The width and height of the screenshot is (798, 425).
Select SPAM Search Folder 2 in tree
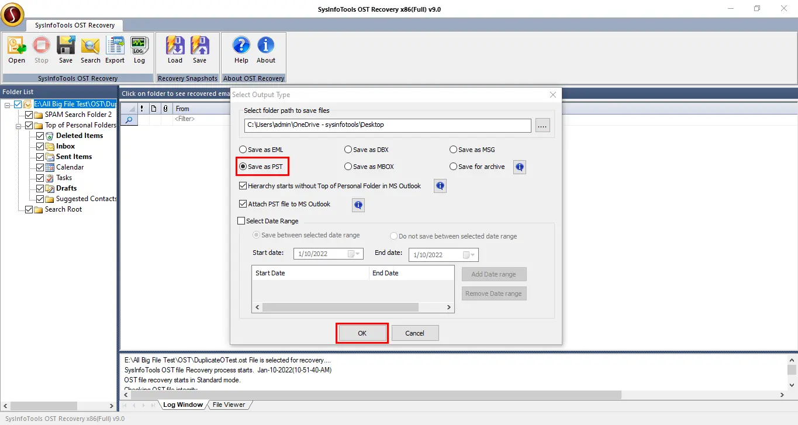coord(78,115)
